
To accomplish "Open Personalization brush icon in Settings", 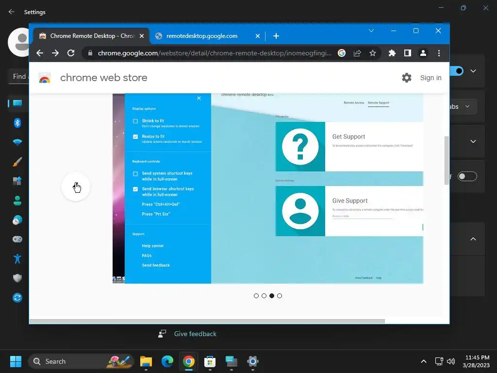I will click(17, 162).
